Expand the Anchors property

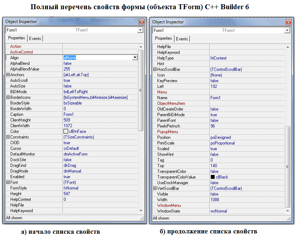pyautogui.click(x=8, y=74)
